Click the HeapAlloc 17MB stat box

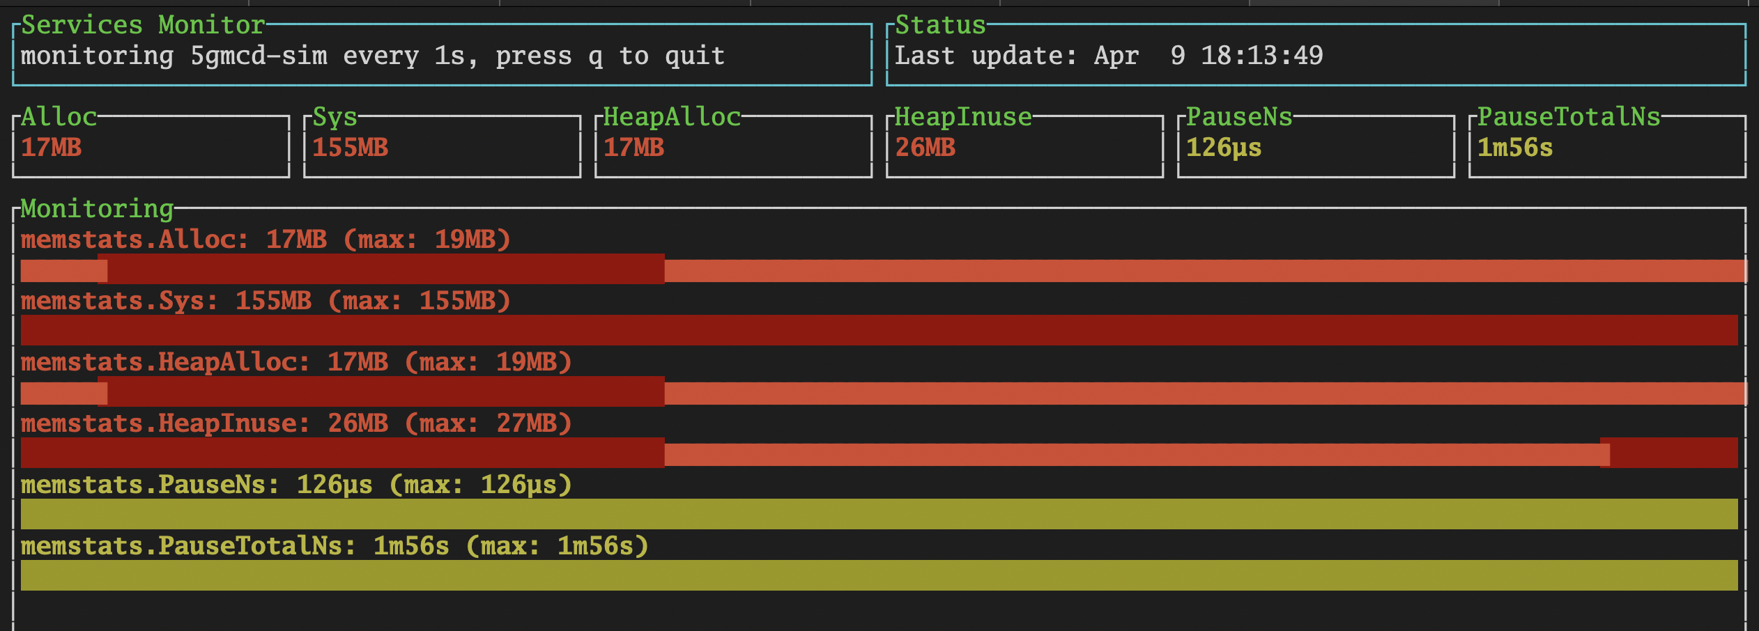click(x=734, y=146)
